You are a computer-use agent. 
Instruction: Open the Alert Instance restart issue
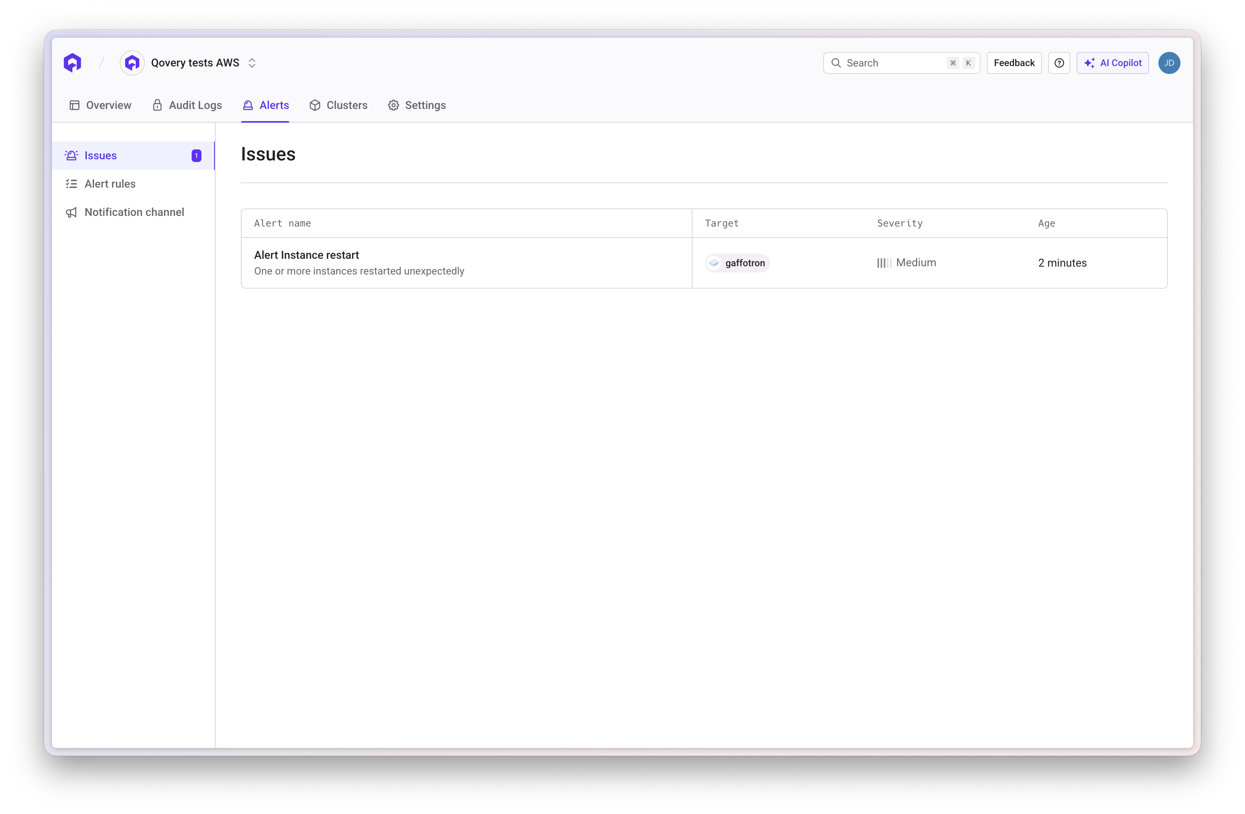(x=307, y=254)
